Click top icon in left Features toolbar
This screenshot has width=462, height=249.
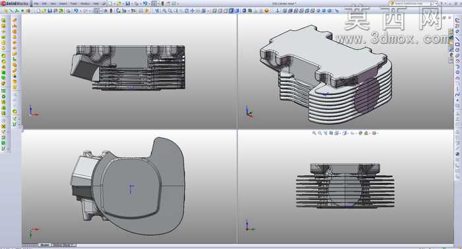coord(3,20)
